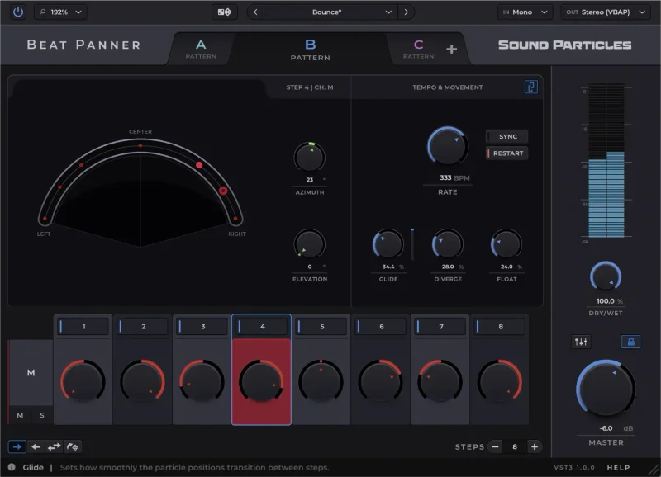The height and width of the screenshot is (477, 661).
Task: Toggle step 8 enable header
Action: pos(500,326)
